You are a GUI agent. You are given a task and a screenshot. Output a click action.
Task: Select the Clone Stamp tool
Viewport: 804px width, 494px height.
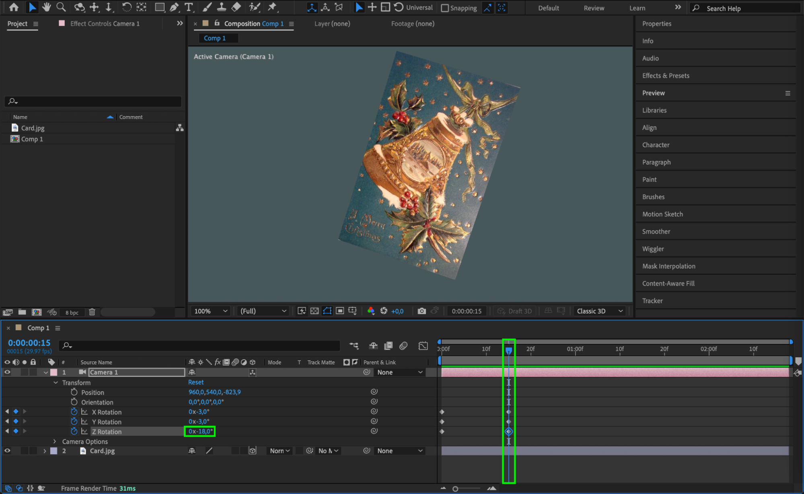pyautogui.click(x=221, y=7)
